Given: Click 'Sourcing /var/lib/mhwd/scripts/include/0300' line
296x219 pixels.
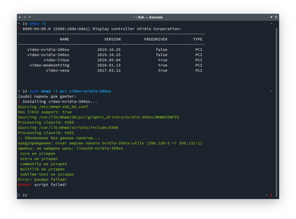Looking at the screenshot, I should [x=68, y=128].
